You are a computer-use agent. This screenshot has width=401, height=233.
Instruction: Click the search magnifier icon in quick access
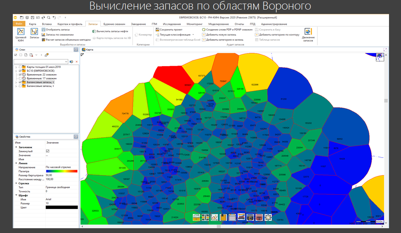(x=49, y=18)
